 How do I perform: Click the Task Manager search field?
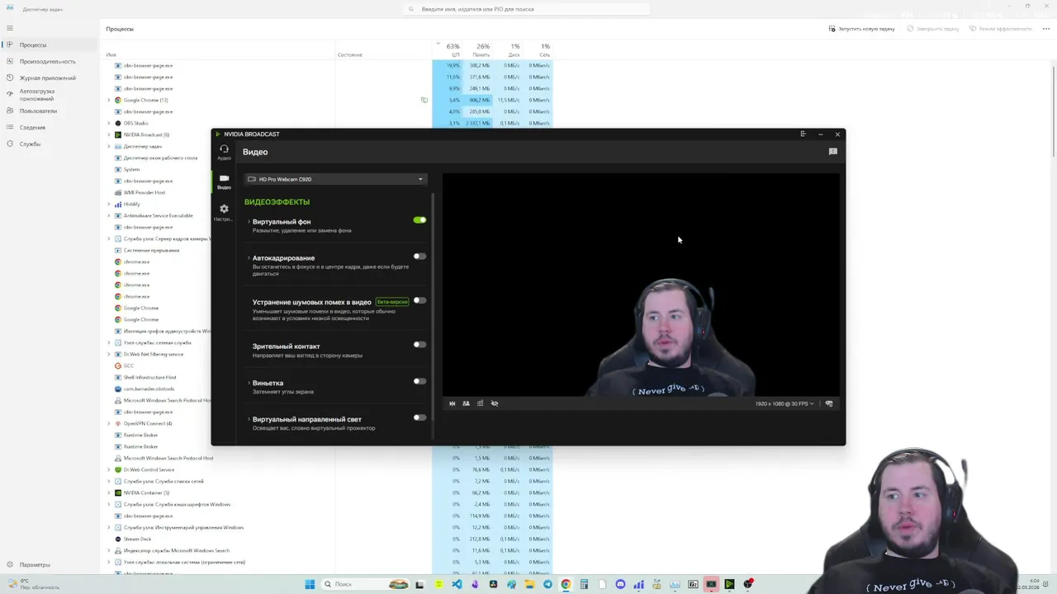click(528, 9)
